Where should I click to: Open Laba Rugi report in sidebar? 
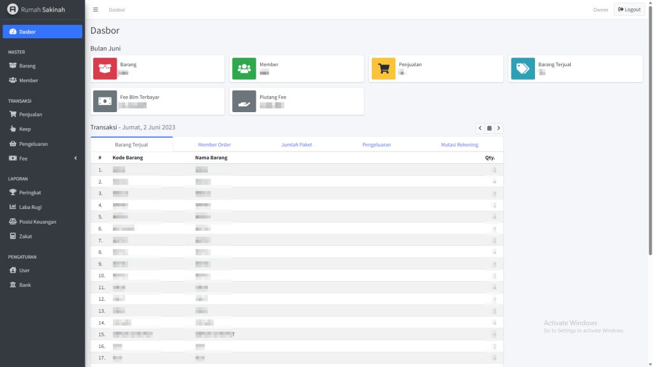30,207
